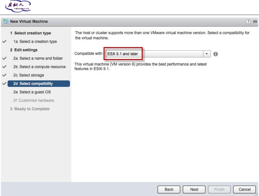
Task: Open the help question mark icon
Action: coord(248,21)
